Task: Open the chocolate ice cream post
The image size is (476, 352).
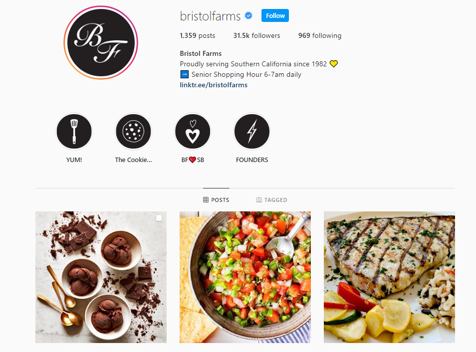Action: point(101,277)
